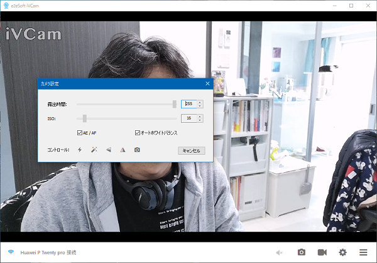The height and width of the screenshot is (263, 377).
Task: Click the キャンセル button
Action: point(192,151)
